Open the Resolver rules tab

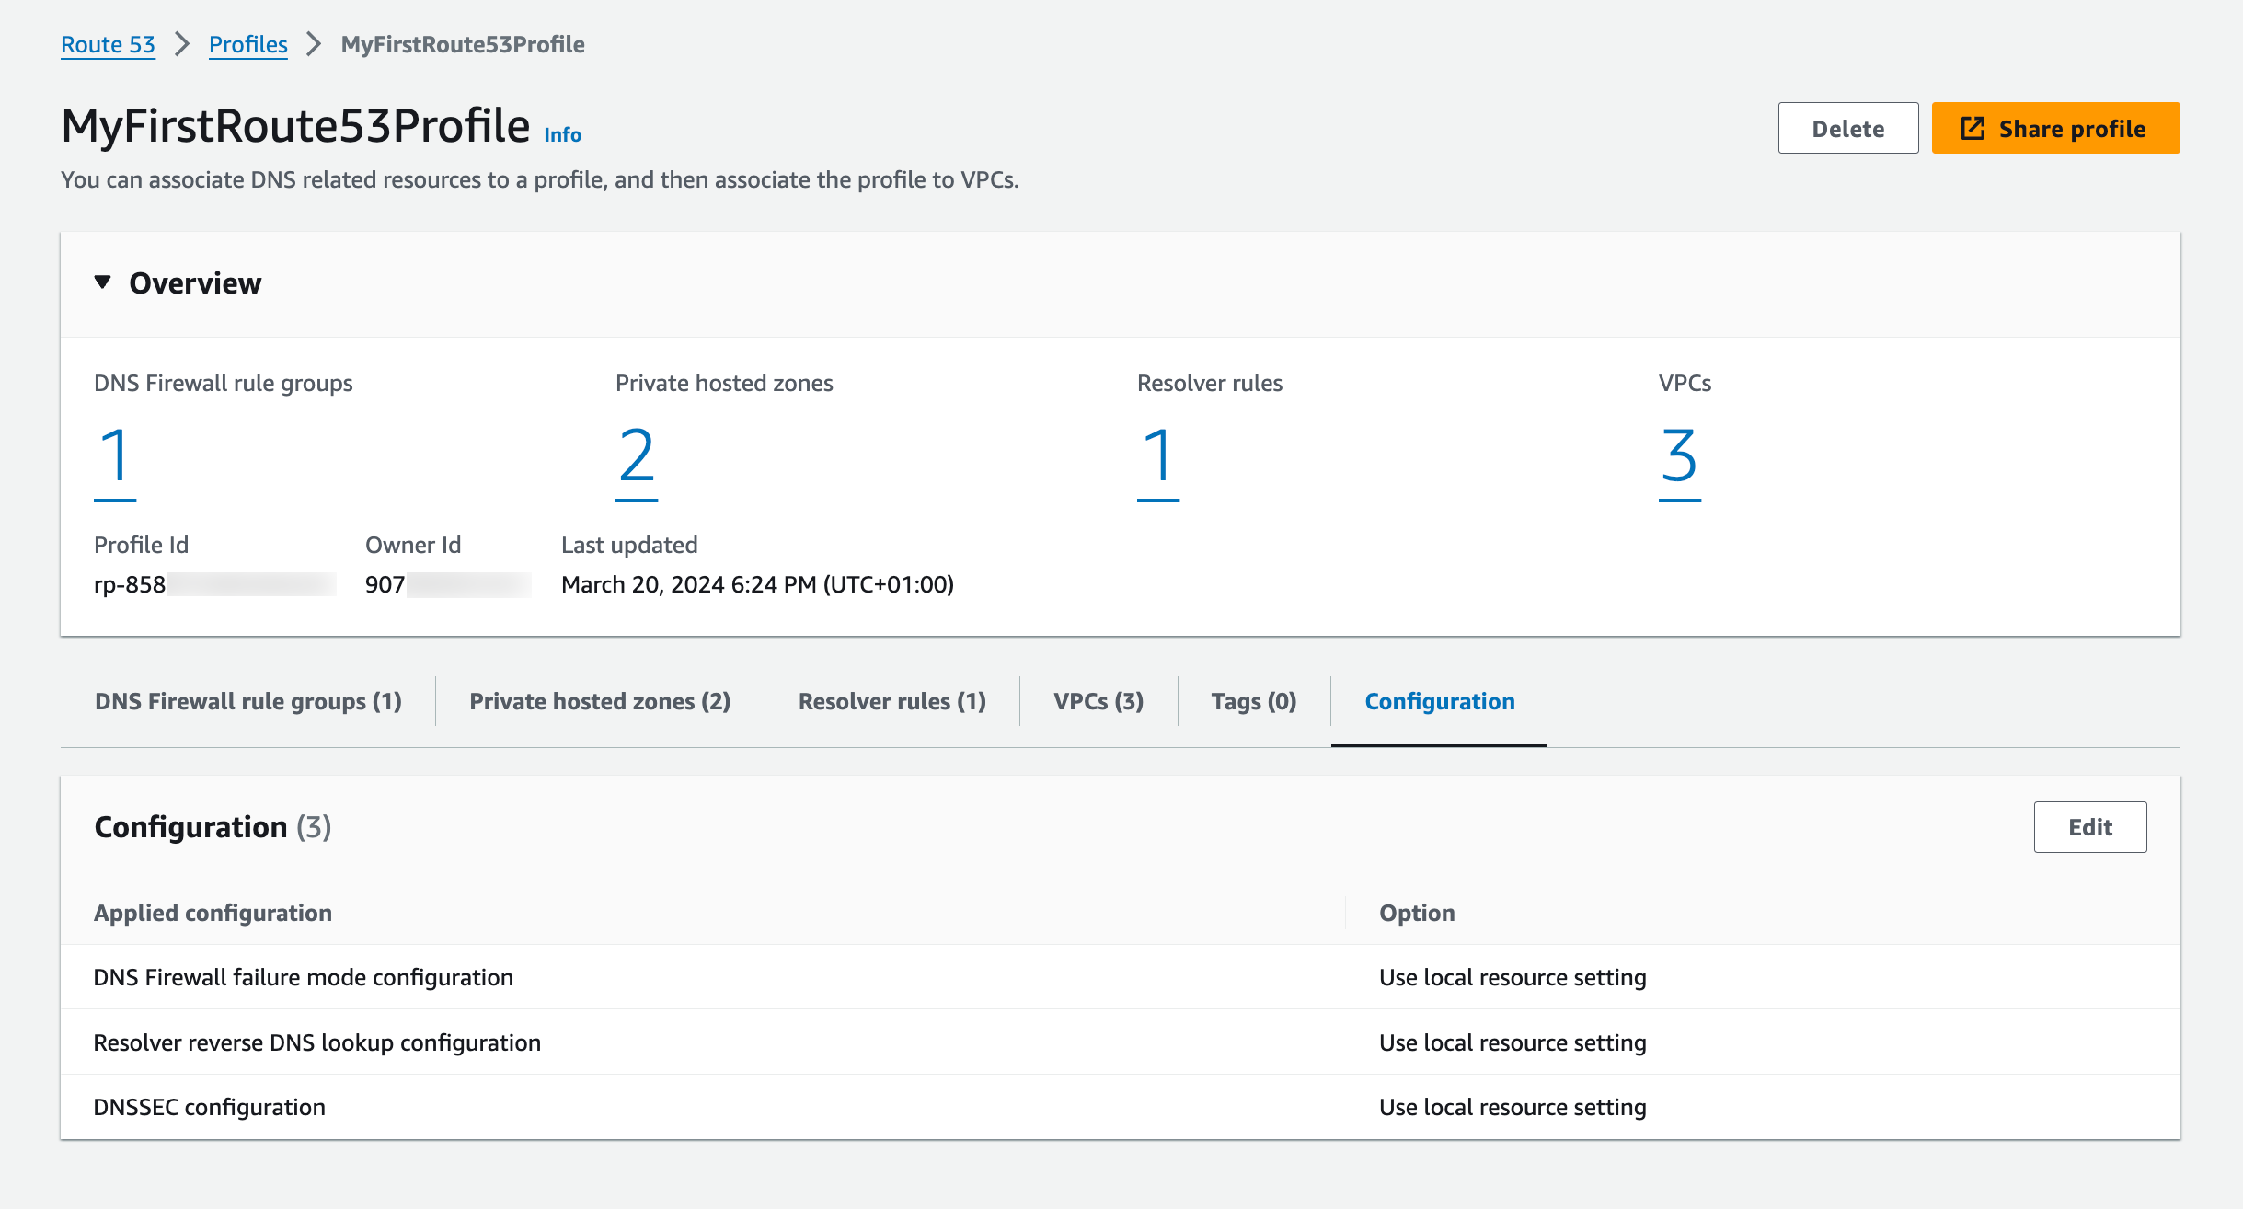(891, 701)
